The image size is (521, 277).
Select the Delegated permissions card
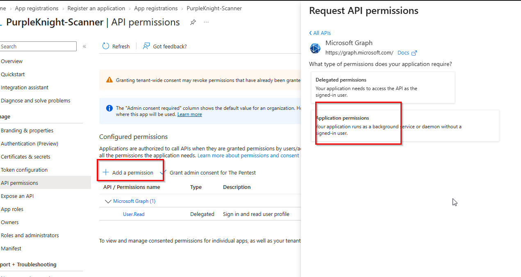point(383,87)
